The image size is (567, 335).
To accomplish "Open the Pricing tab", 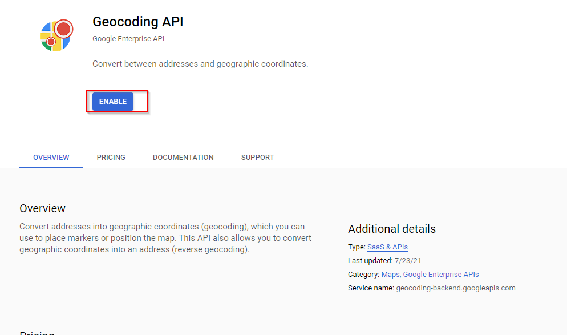I will 111,158.
